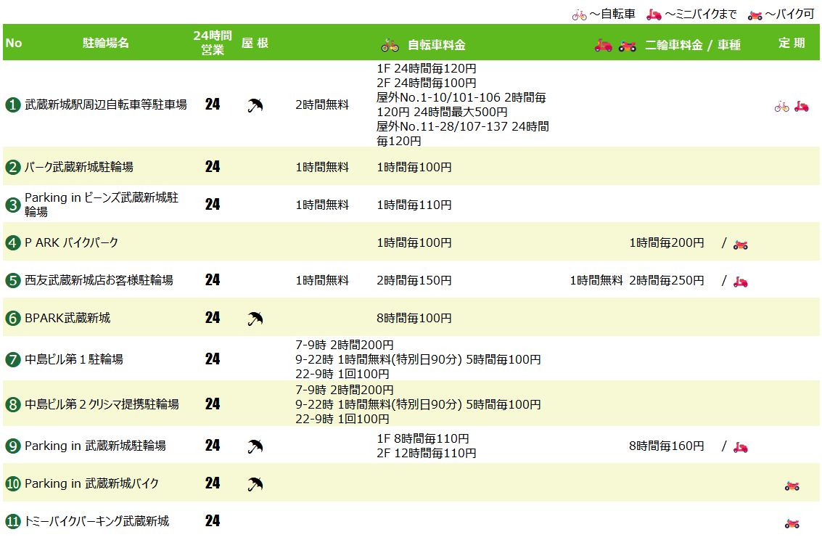
Task: Click the red scooter icon in 西友武蔵新城店 row
Action: (x=740, y=282)
